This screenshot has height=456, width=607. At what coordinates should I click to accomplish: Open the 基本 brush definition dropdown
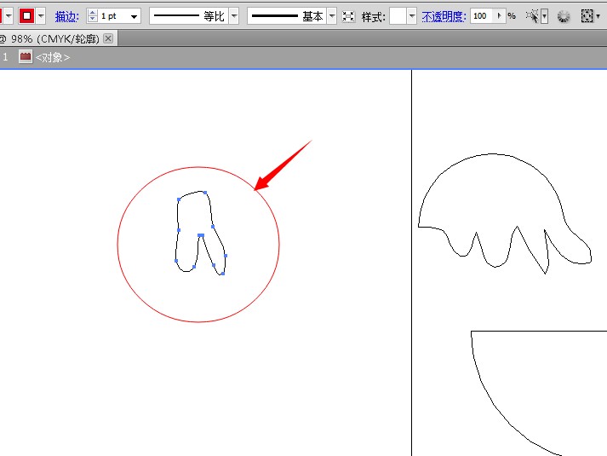pyautogui.click(x=332, y=17)
